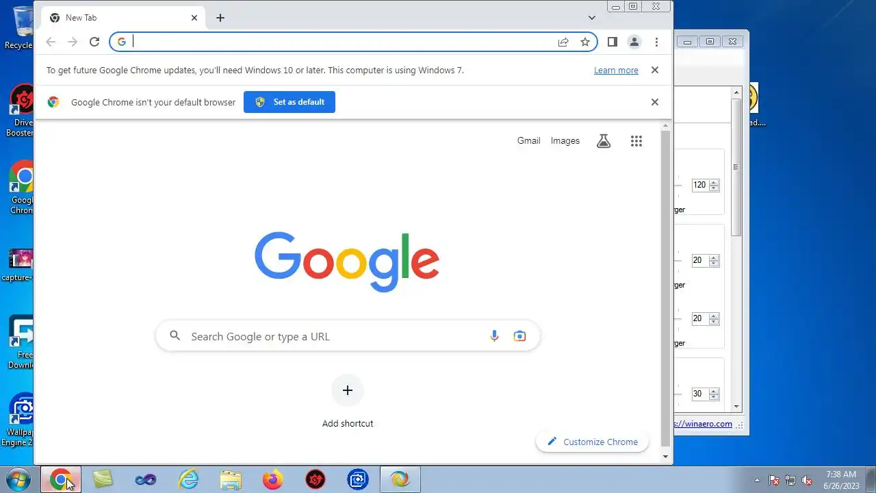The height and width of the screenshot is (493, 876).
Task: Open the Google apps grid
Action: pyautogui.click(x=636, y=141)
